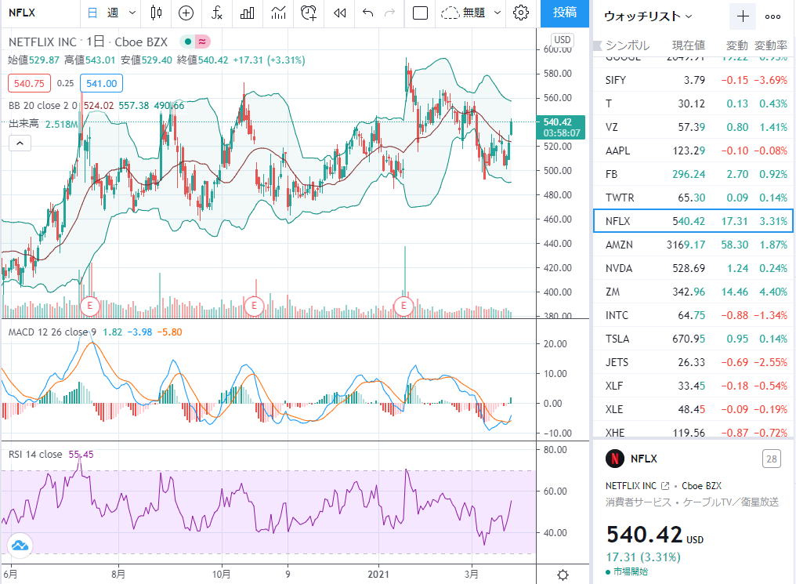Select the TSLA row in the watchlist
The image size is (796, 584).
pos(693,339)
